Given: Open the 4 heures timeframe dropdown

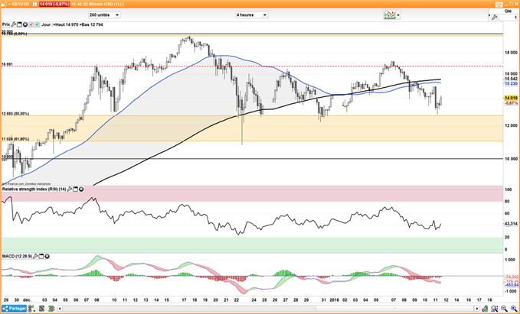Looking at the screenshot, I should coord(251,15).
